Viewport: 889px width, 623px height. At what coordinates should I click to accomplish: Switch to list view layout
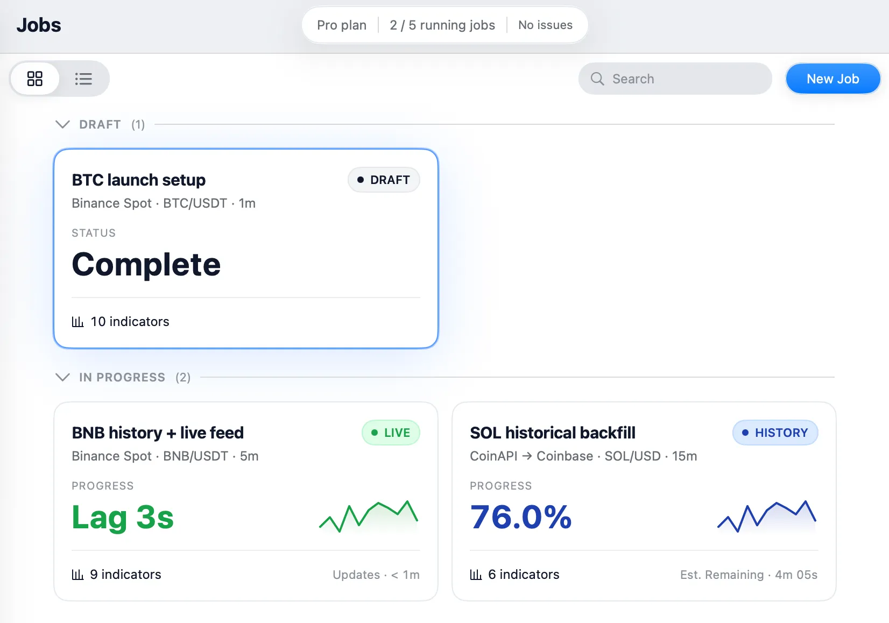[83, 79]
